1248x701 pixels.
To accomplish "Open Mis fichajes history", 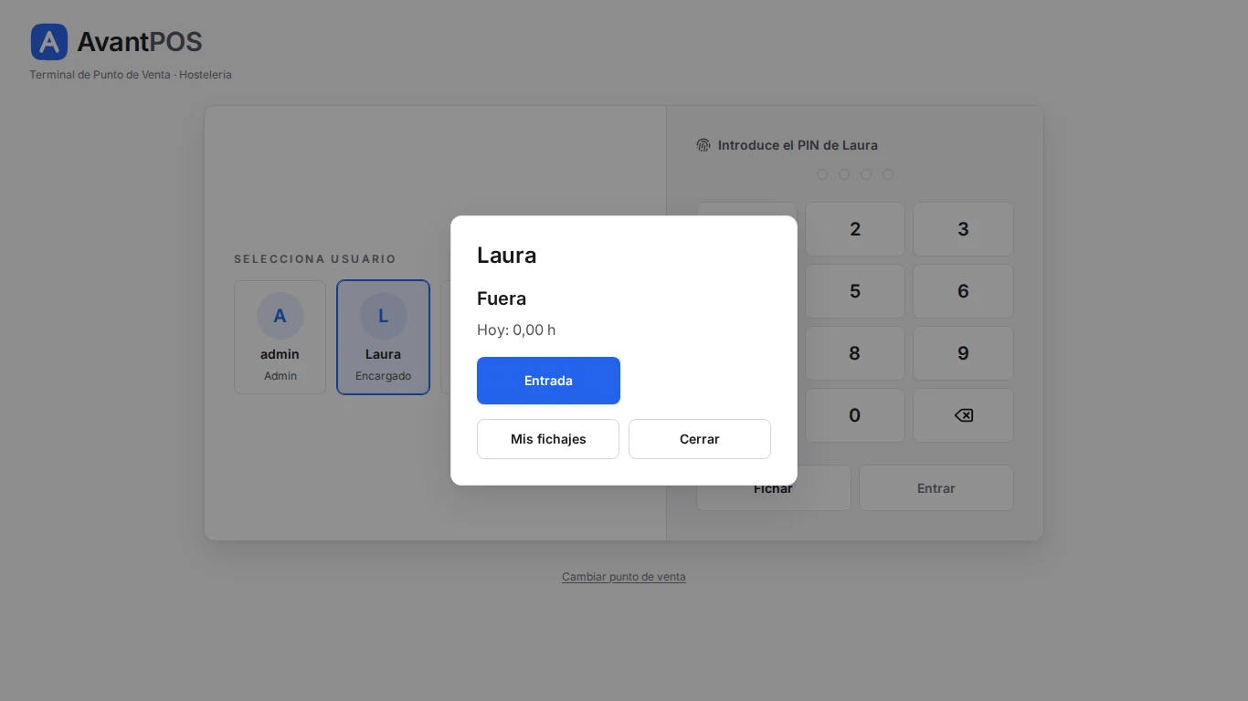I will click(548, 439).
